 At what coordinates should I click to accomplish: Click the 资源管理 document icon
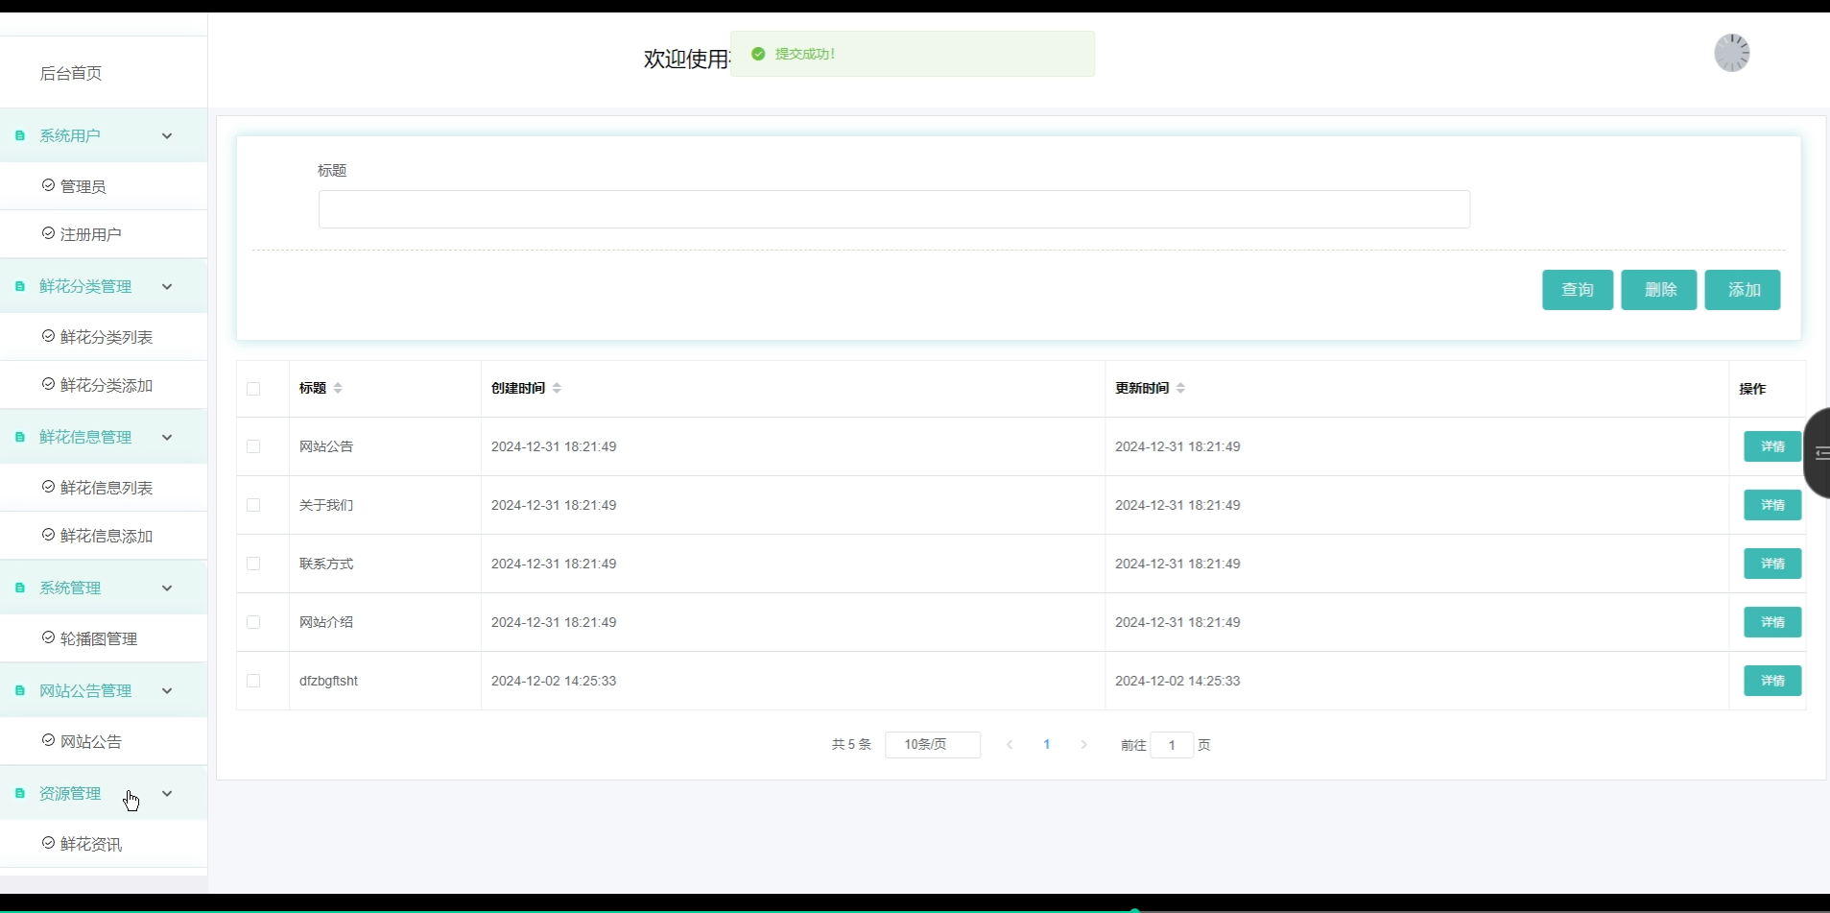click(20, 793)
